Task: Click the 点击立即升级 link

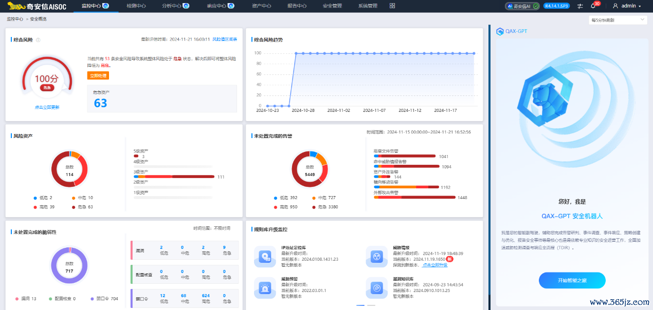Action: (434, 265)
